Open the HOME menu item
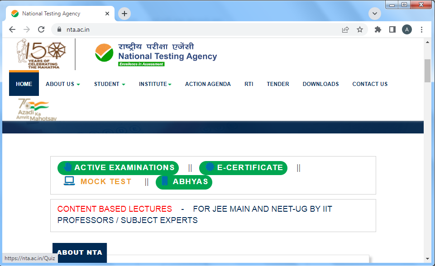Viewport: 435px width, 266px height. coord(24,84)
